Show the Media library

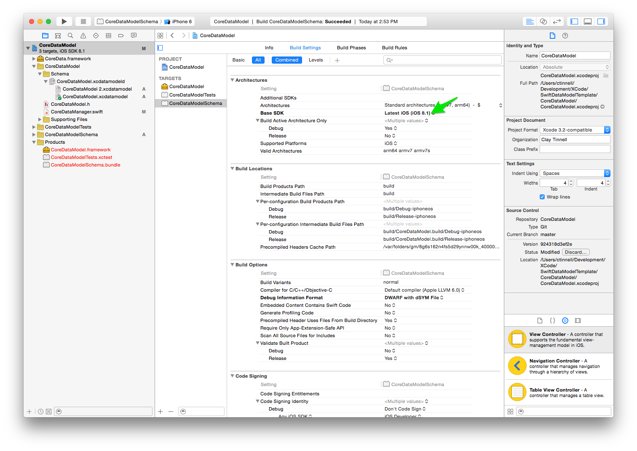point(578,321)
